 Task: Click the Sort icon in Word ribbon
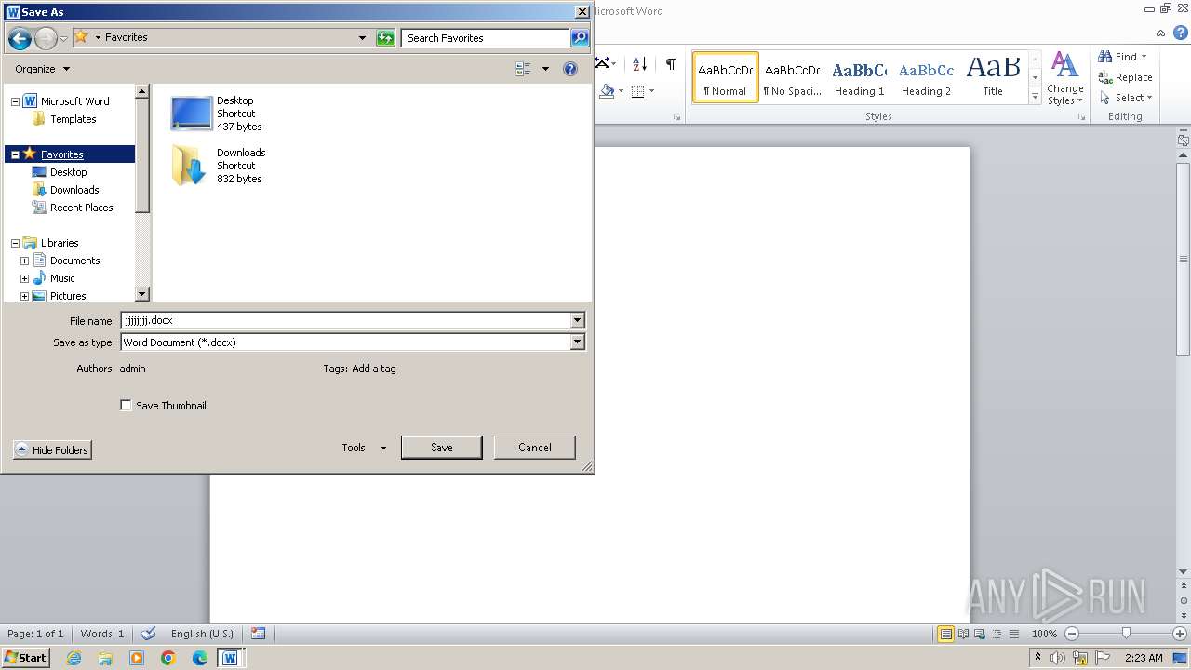coord(639,63)
